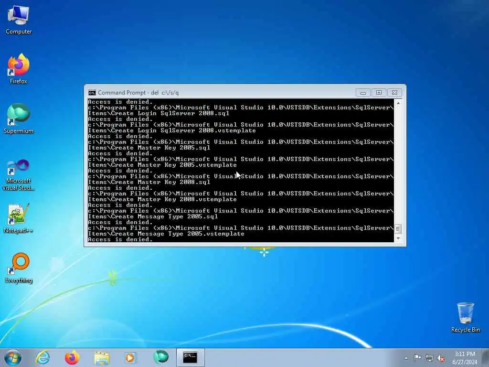Open the Windows Start menu orb
Image resolution: width=489 pixels, height=367 pixels.
pyautogui.click(x=13, y=357)
